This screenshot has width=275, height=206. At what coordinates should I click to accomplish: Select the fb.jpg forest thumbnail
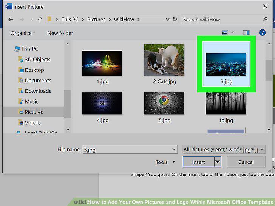pos(226,103)
